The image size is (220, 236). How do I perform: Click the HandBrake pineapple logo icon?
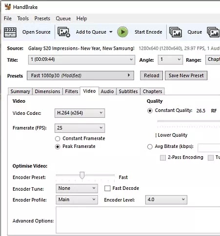(7, 7)
